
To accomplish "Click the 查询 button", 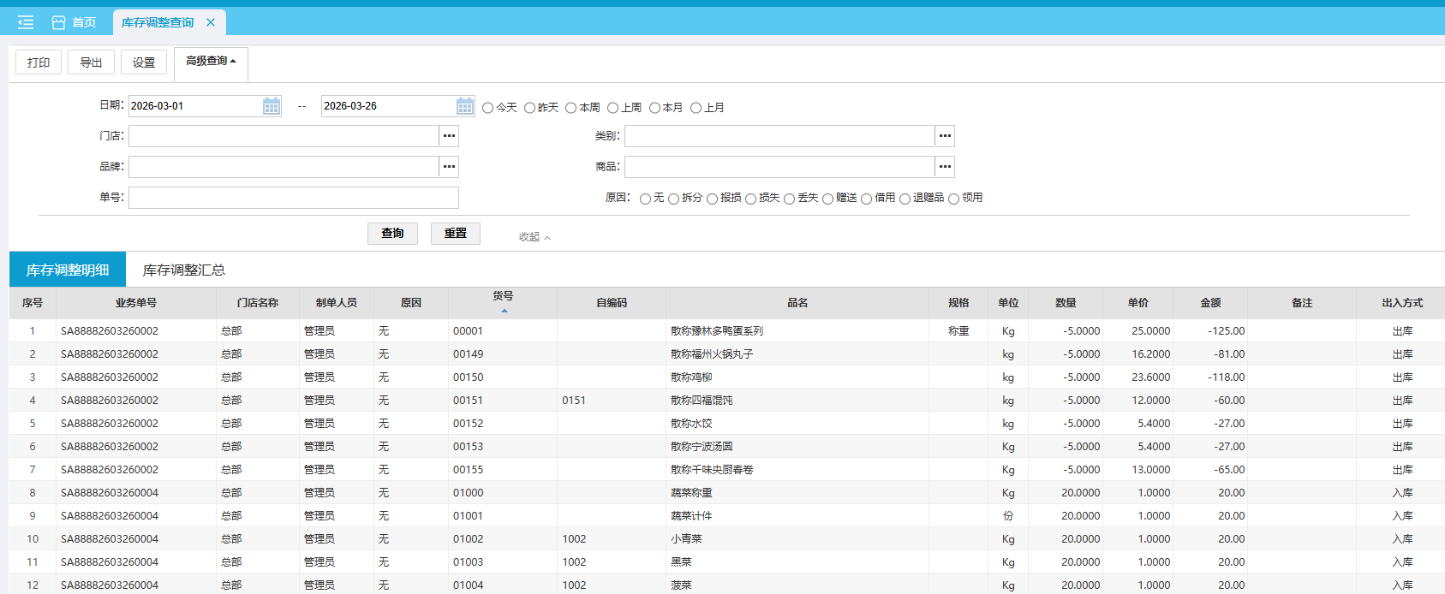I will tap(392, 234).
